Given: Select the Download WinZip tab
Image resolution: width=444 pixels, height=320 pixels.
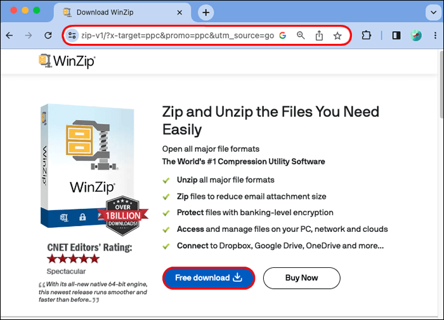Looking at the screenshot, I should [x=122, y=13].
